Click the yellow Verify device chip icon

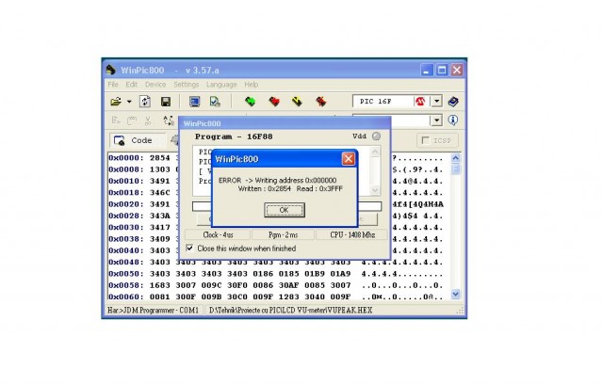tap(297, 101)
